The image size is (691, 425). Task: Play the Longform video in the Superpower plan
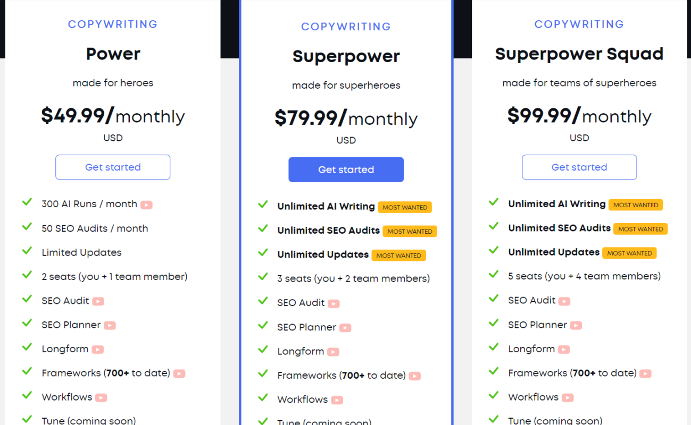[333, 352]
